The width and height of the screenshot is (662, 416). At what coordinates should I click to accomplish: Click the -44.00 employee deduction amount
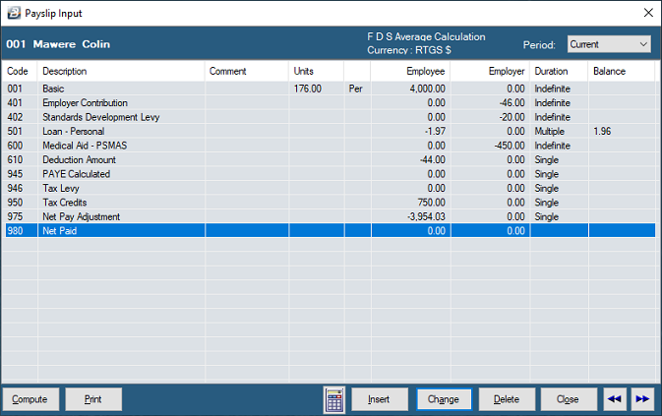[x=433, y=160]
